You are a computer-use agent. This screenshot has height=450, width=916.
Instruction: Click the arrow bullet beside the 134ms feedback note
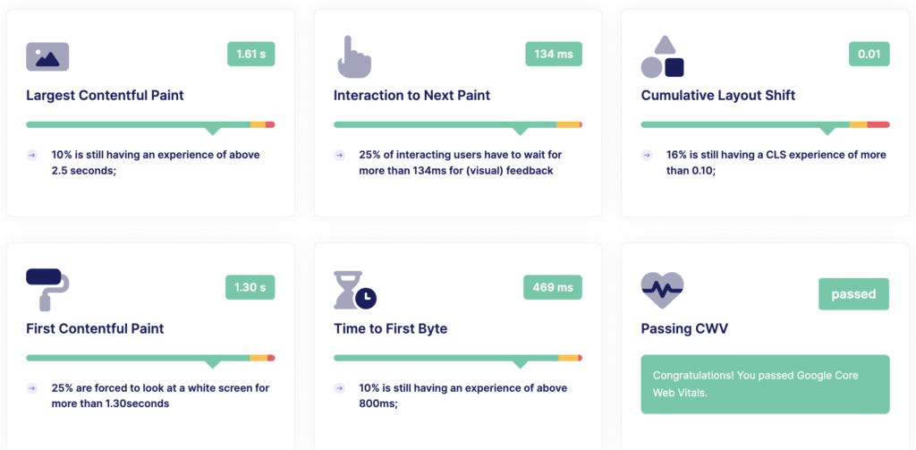[x=339, y=156]
